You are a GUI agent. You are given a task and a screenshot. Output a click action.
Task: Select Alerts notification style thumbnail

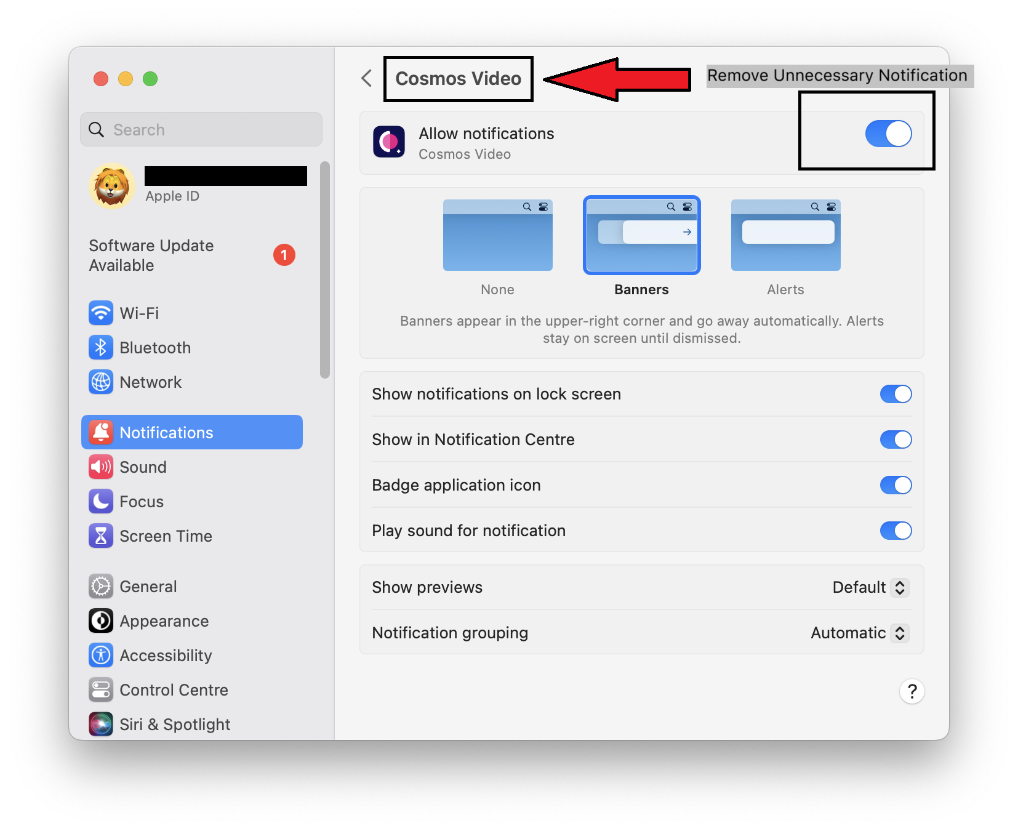pos(786,235)
